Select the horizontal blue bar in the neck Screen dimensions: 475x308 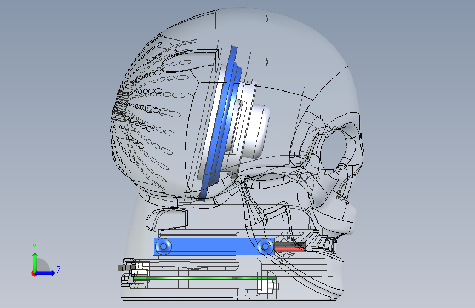pos(214,247)
